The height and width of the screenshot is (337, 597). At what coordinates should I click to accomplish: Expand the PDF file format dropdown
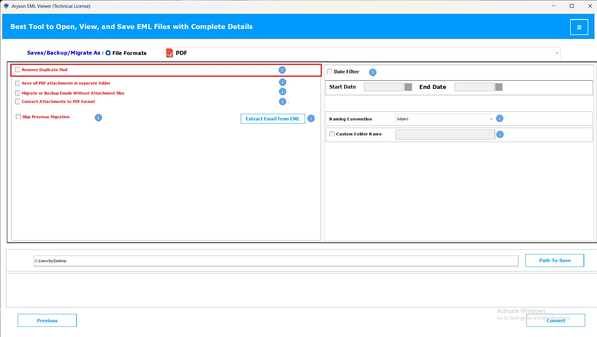tap(557, 53)
